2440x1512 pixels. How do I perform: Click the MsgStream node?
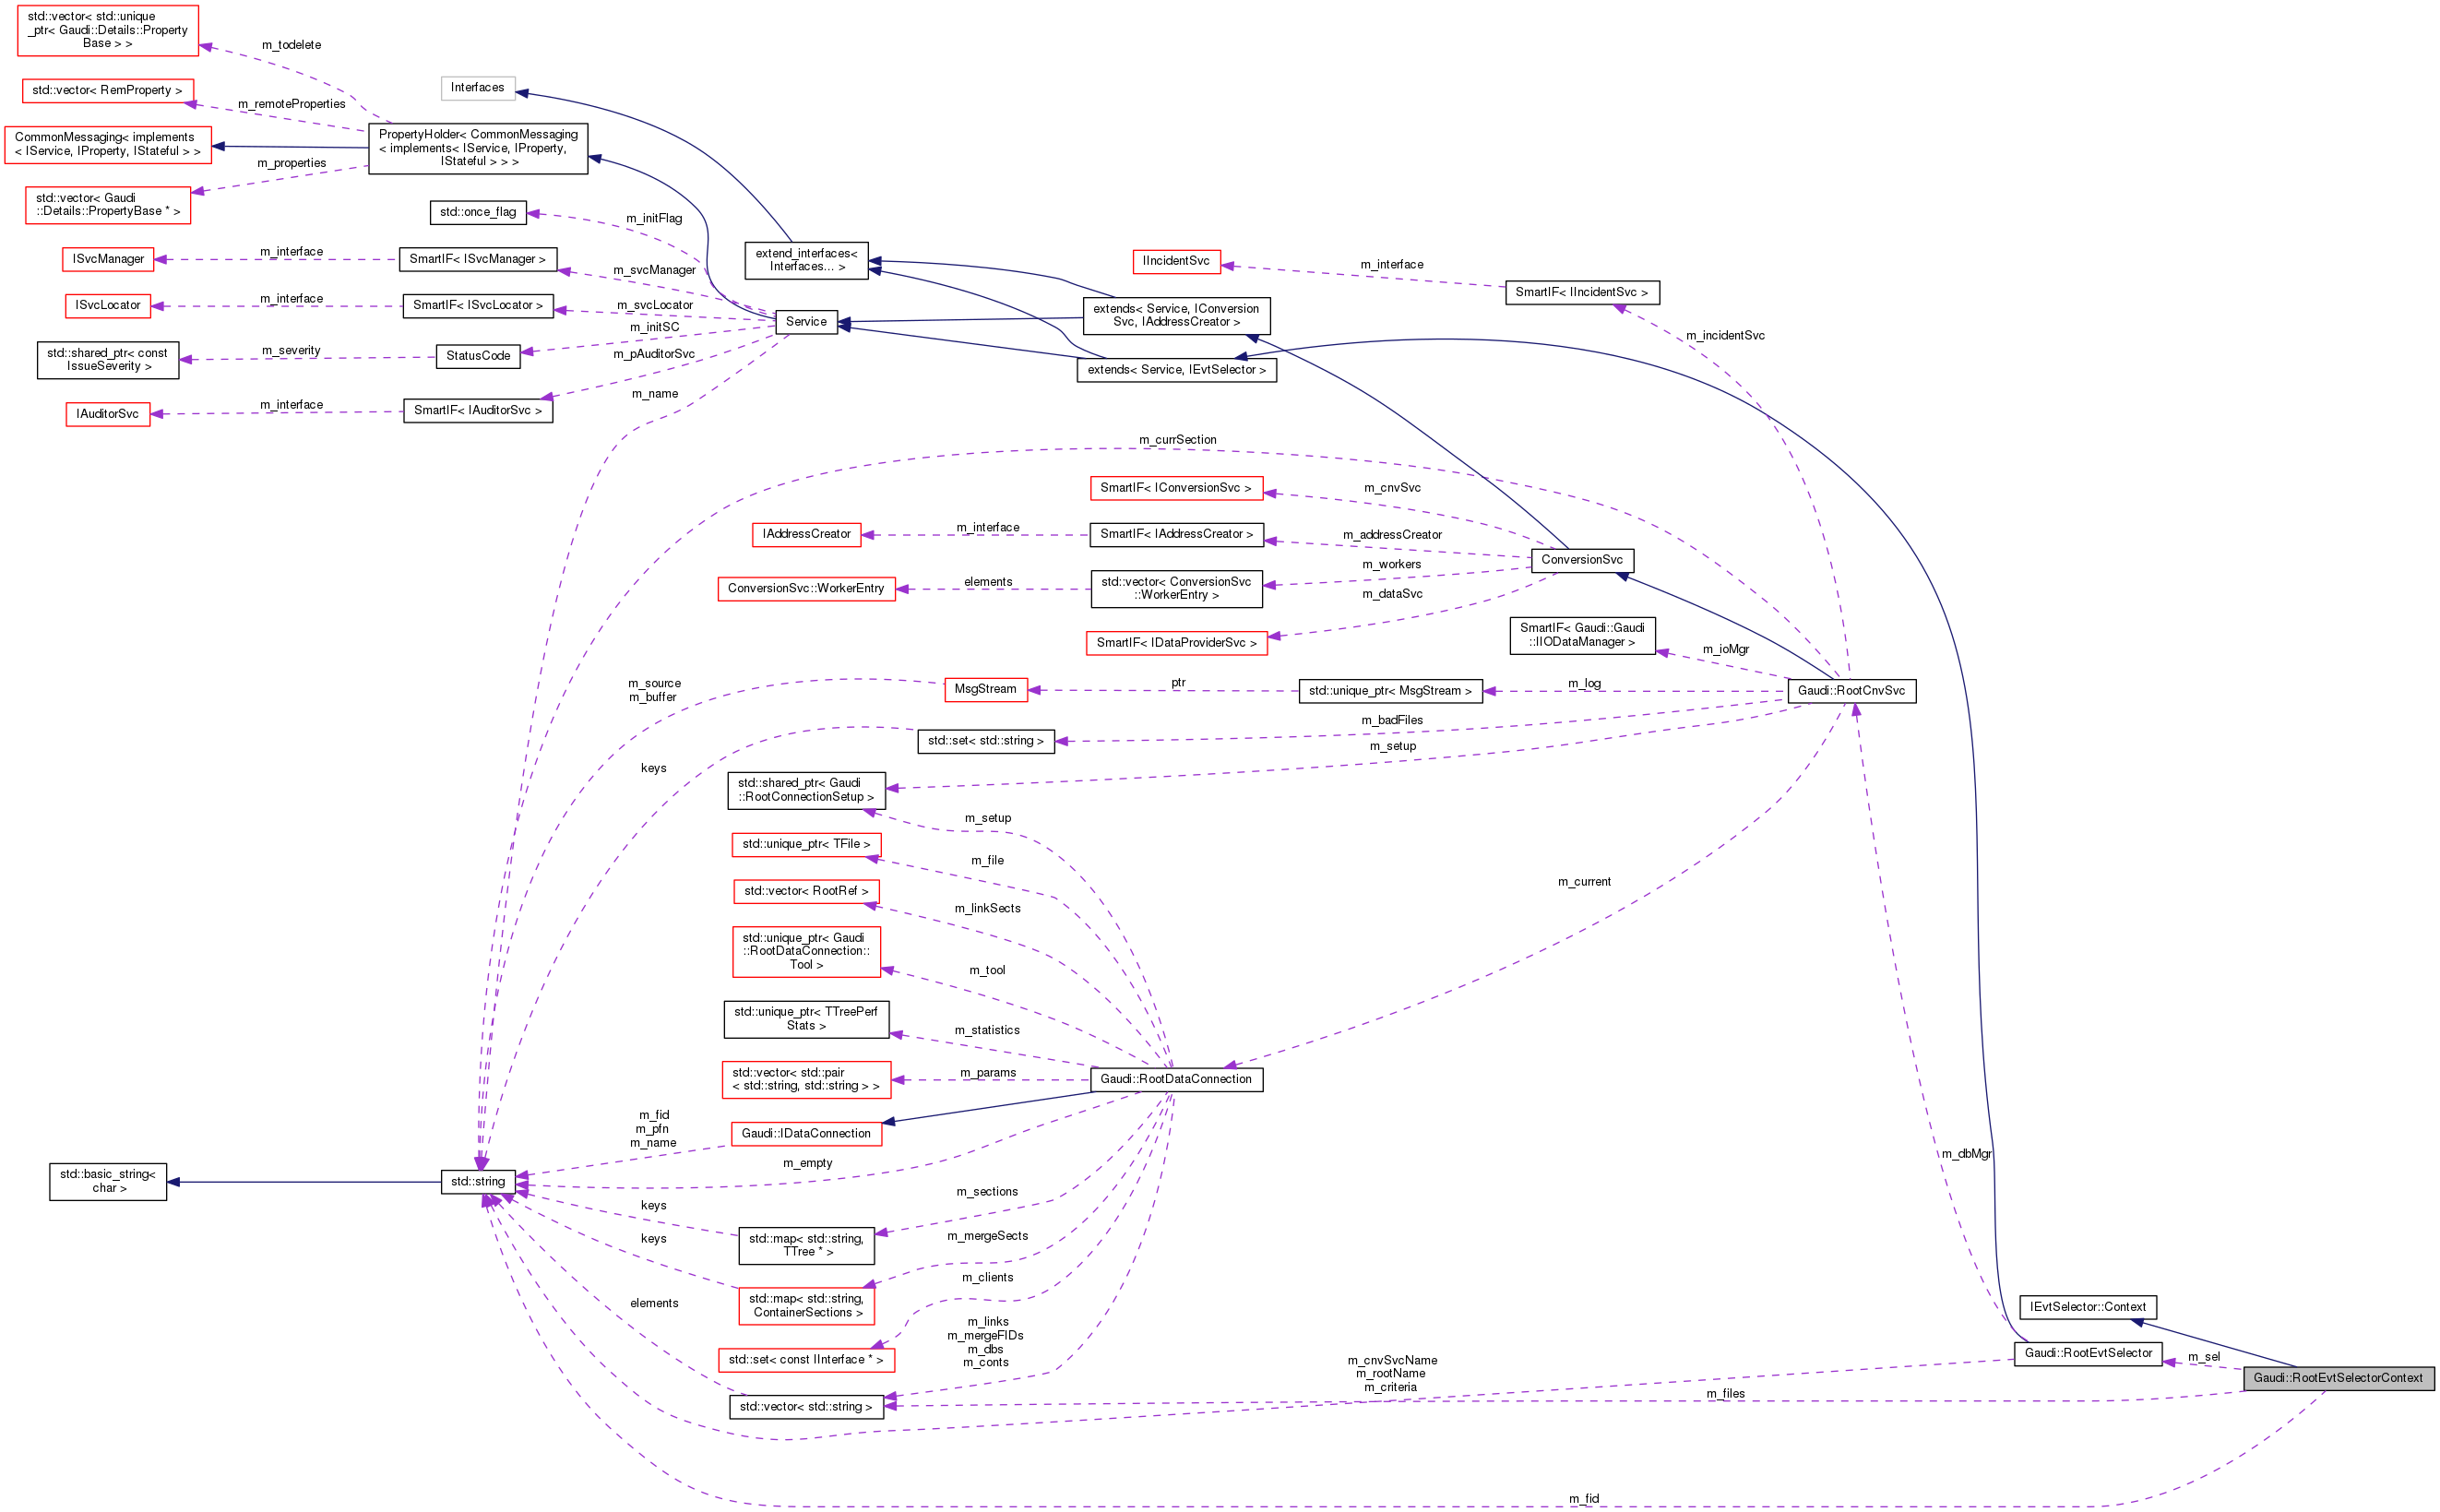pyautogui.click(x=985, y=689)
